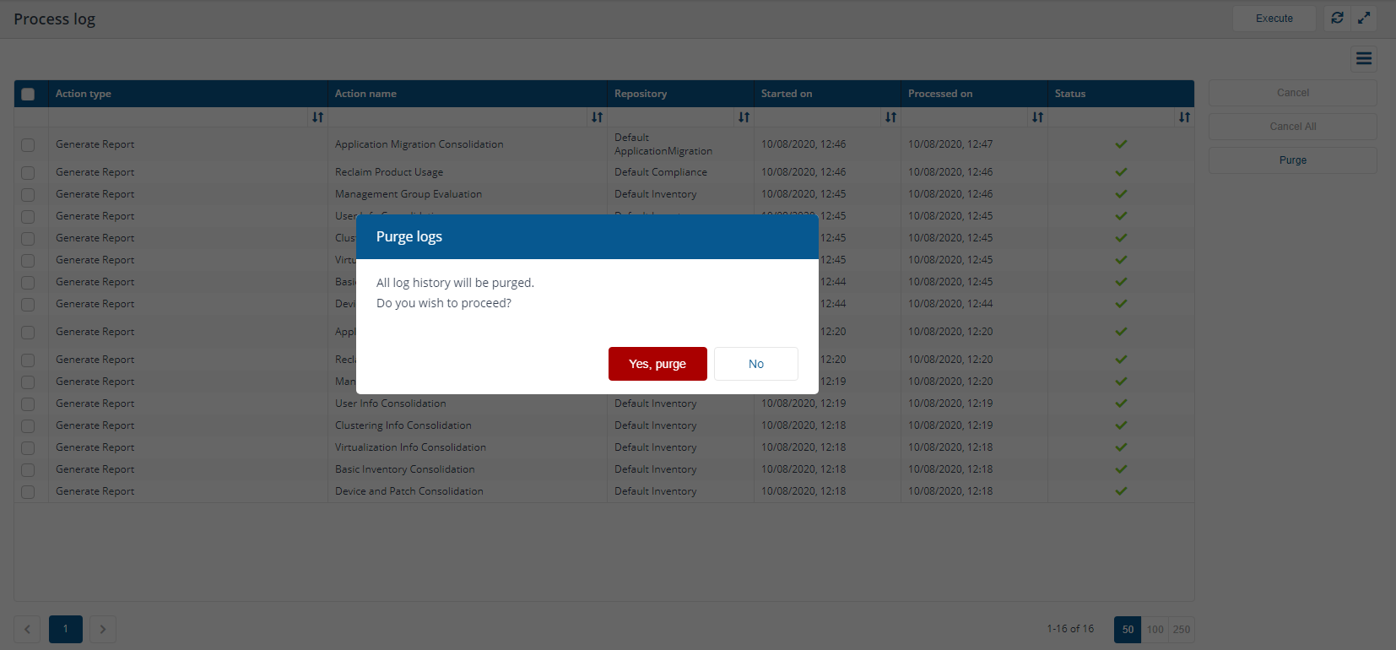
Task: Sort by Started on column arrows
Action: (x=890, y=117)
